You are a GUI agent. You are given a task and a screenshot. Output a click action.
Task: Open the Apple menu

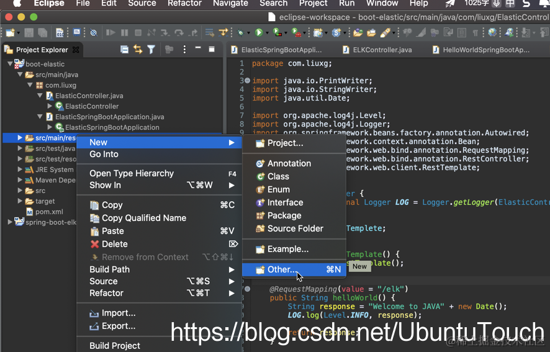[x=17, y=4]
